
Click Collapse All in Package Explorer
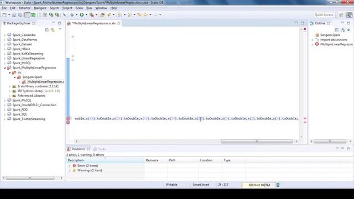[46, 30]
